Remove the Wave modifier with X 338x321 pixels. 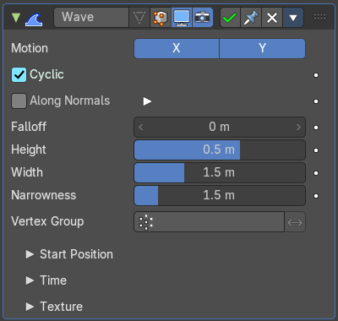pos(272,18)
